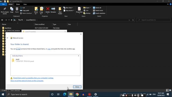Open the notification center icon
This screenshot has width=172, height=97.
168,94
